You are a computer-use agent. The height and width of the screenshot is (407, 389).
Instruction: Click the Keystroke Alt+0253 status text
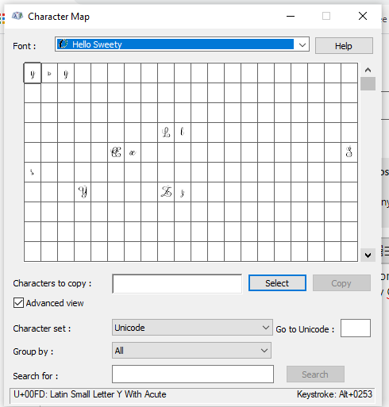334,394
